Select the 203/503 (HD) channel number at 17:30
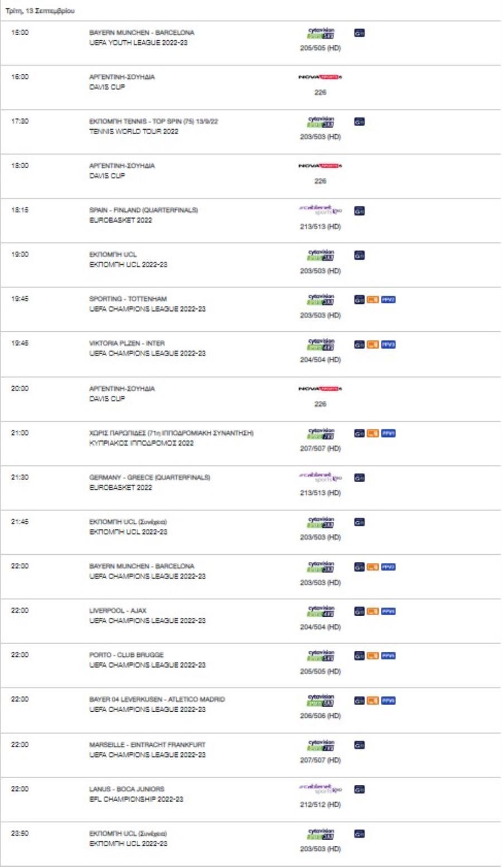The height and width of the screenshot is (867, 502). (x=320, y=137)
